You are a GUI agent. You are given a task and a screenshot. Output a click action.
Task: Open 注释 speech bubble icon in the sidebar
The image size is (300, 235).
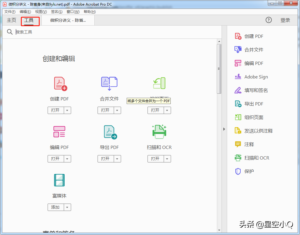[x=238, y=144]
